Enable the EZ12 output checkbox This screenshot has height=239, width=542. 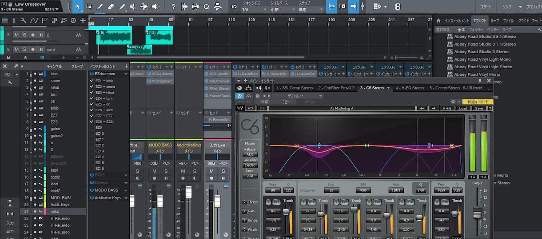point(92,145)
